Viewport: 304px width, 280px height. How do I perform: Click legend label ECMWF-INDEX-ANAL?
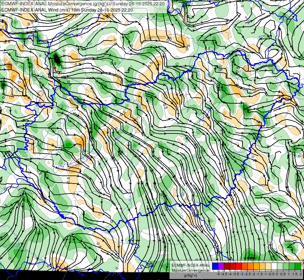(x=191, y=265)
